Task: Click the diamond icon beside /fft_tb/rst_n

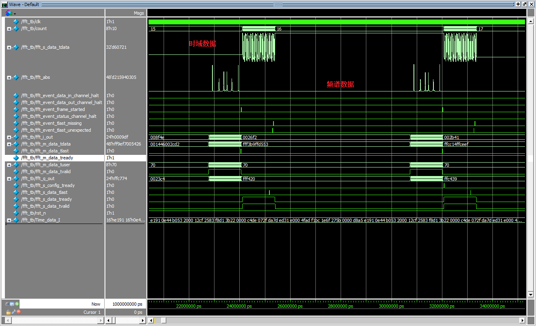Action: click(x=15, y=213)
